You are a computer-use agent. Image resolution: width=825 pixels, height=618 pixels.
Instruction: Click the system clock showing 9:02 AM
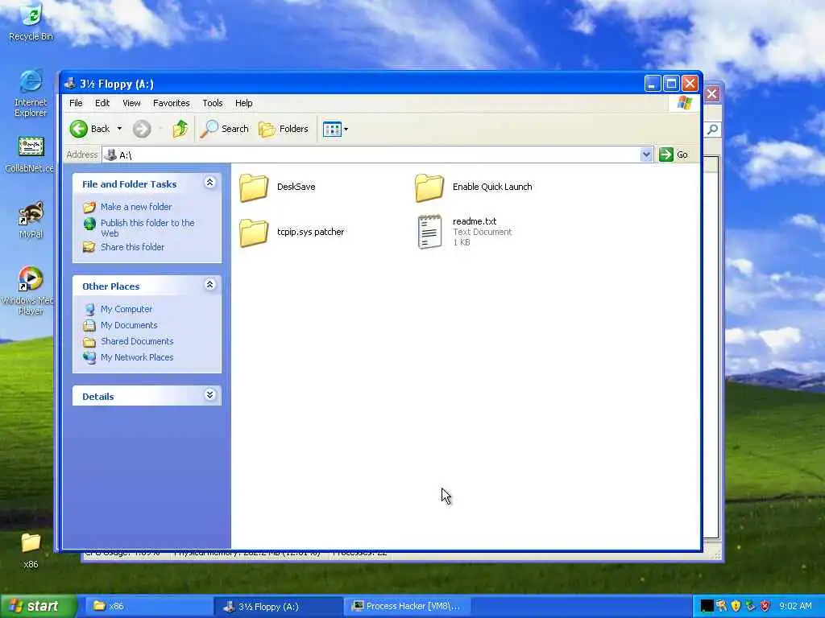795,606
